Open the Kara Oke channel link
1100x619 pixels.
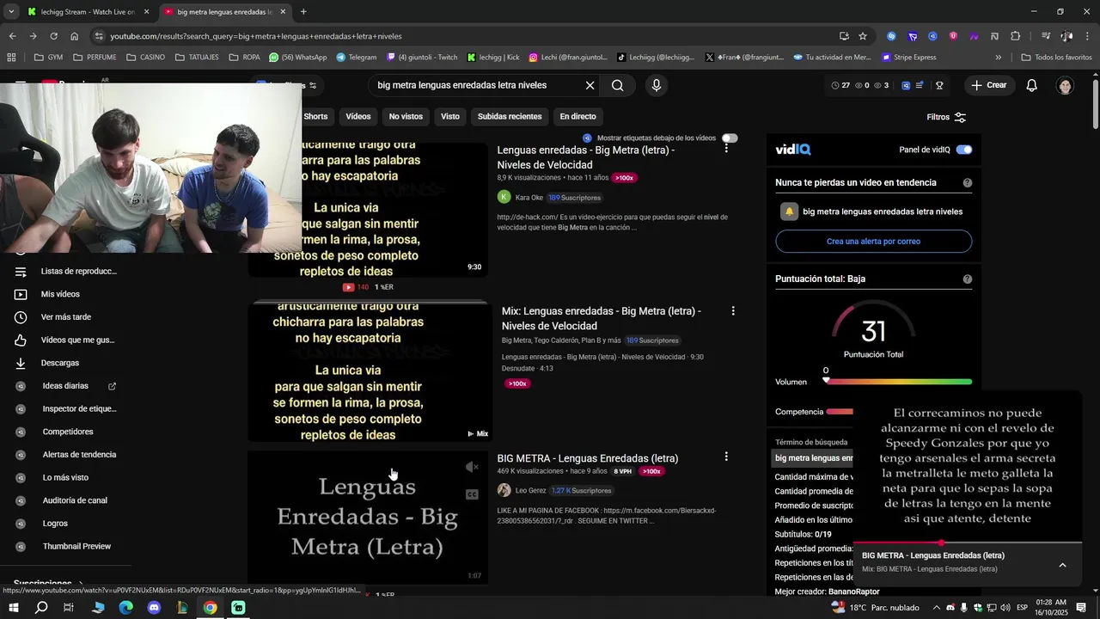[529, 198]
